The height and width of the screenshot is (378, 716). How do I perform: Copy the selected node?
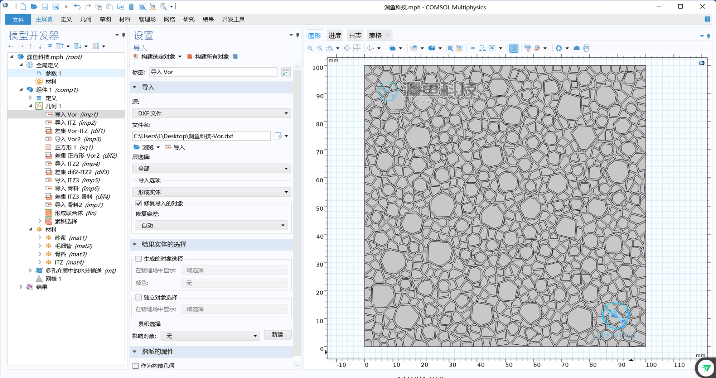pyautogui.click(x=99, y=6)
